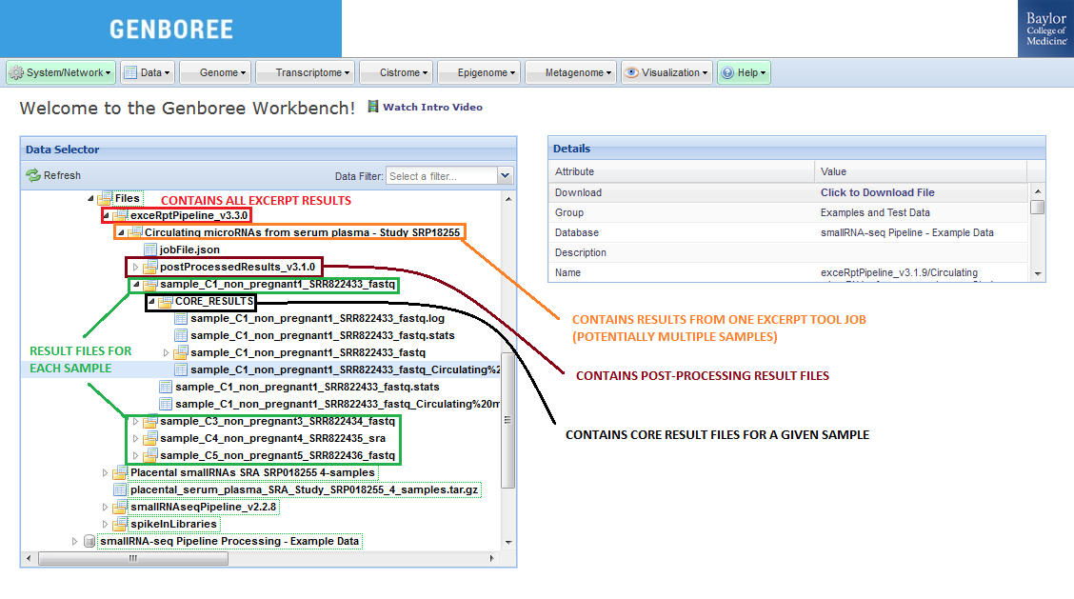
Task: Collapse the exceRptPipeline_v3.3.0 folder
Action: 105,216
